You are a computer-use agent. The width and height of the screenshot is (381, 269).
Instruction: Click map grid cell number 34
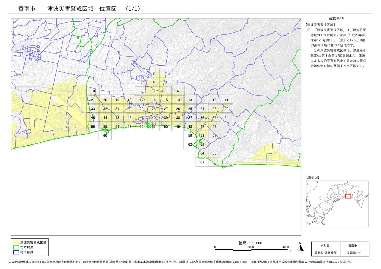coord(227,118)
